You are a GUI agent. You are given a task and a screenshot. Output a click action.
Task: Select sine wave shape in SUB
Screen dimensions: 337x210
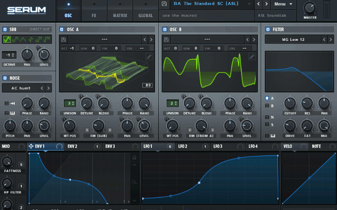tap(7, 39)
